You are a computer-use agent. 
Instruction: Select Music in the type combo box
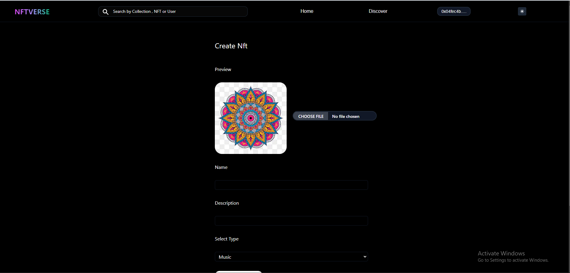click(291, 257)
